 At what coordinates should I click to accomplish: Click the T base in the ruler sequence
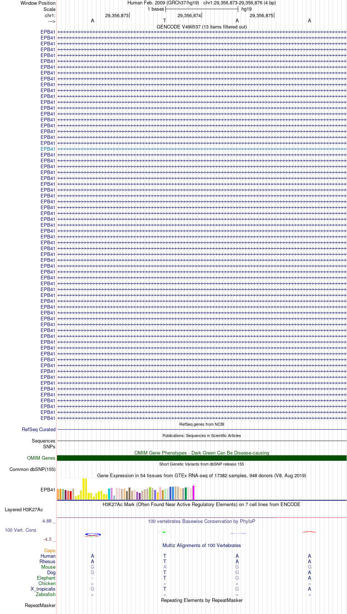[165, 20]
